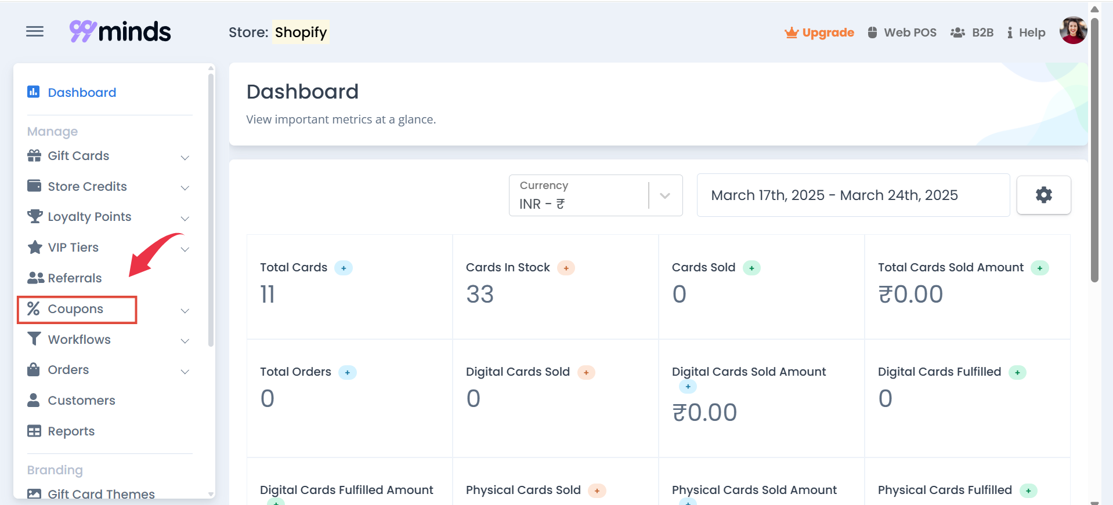Click the plus icon beside Total Orders
The image size is (1113, 505).
pyautogui.click(x=347, y=372)
